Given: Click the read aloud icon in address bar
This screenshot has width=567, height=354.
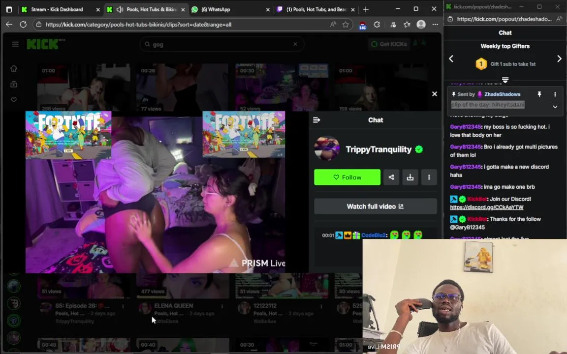Looking at the screenshot, I should pyautogui.click(x=333, y=24).
